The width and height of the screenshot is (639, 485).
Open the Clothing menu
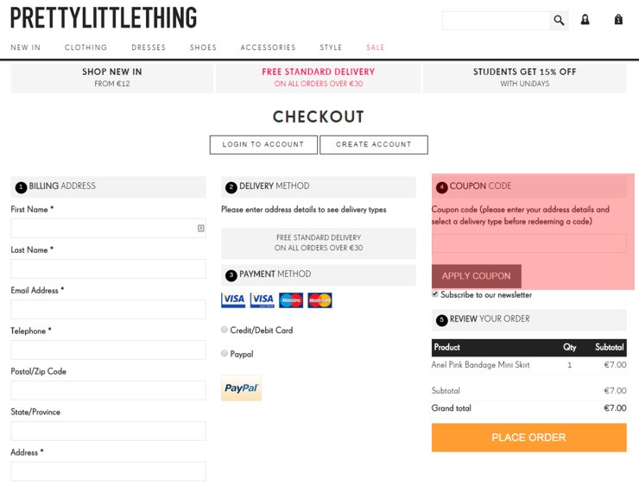(86, 47)
